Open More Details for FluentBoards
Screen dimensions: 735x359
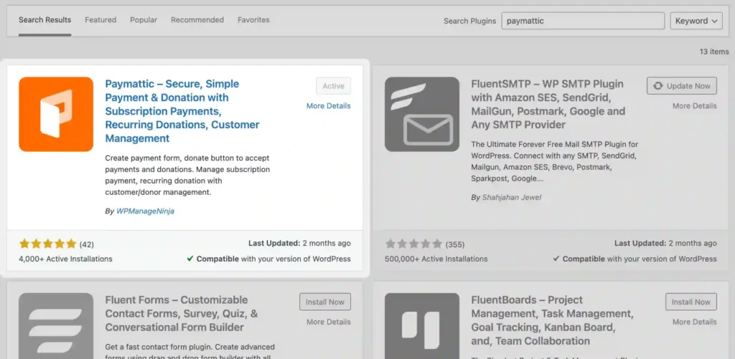(x=695, y=322)
